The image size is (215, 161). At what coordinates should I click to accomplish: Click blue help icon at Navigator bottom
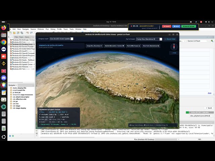coord(10,136)
